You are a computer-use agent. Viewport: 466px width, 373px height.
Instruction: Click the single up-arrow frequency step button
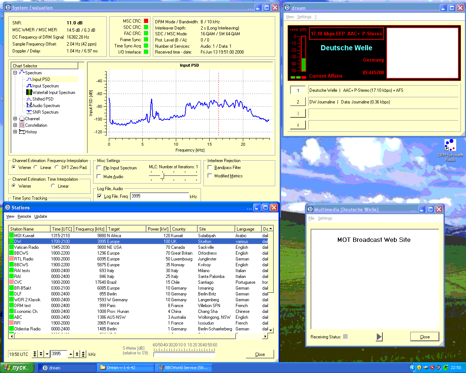click(71, 354)
